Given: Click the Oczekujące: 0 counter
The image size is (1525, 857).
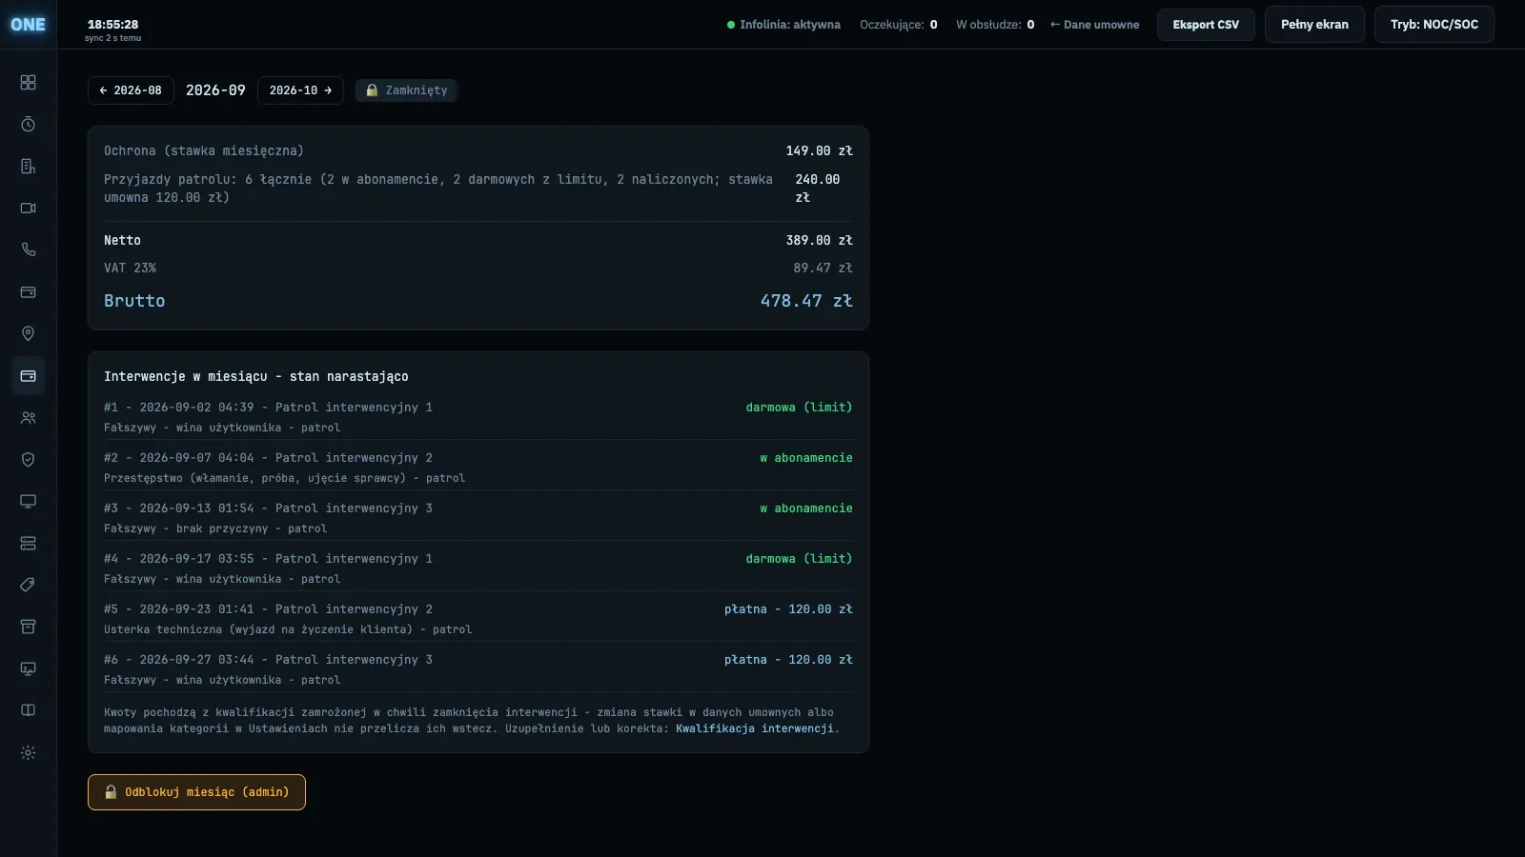Looking at the screenshot, I should tap(899, 25).
